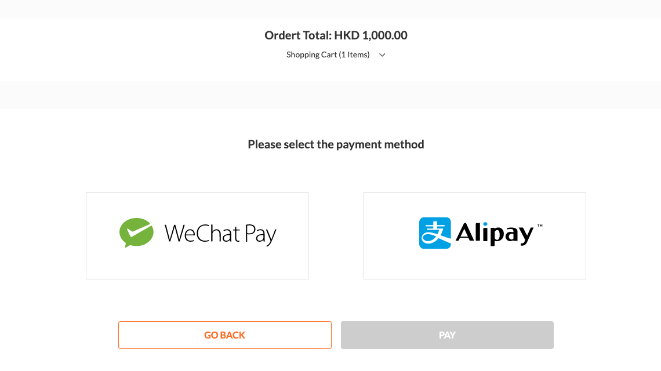Select the Alipay payment card

(475, 236)
